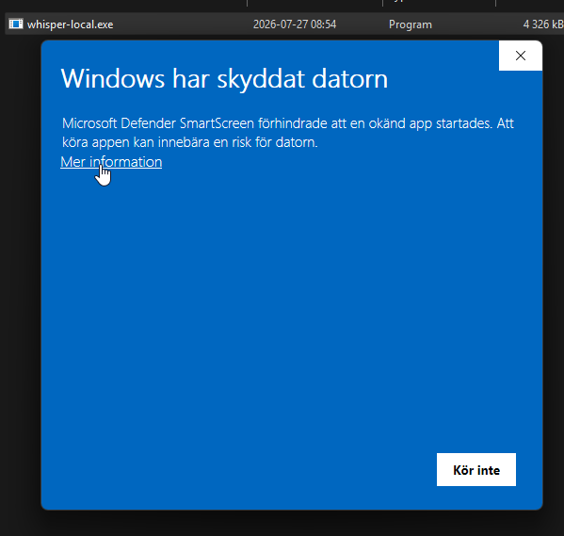Click the file size '4 326 kB'

[543, 24]
